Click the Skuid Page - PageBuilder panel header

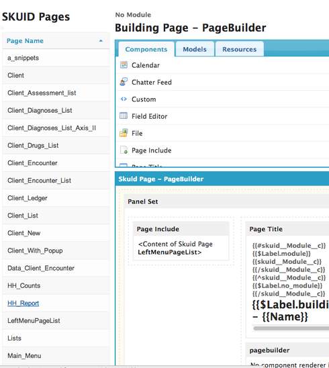point(222,179)
